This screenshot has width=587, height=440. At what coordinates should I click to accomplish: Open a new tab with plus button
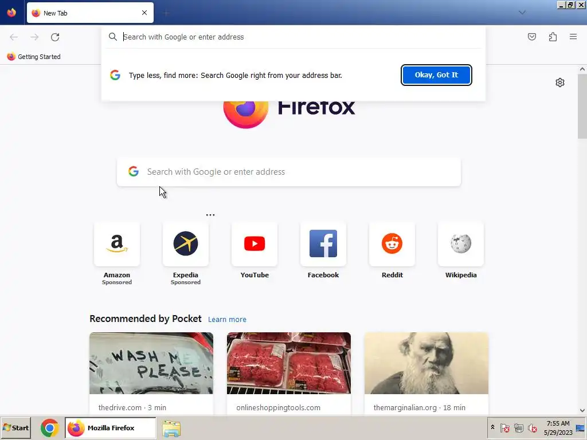click(x=166, y=13)
